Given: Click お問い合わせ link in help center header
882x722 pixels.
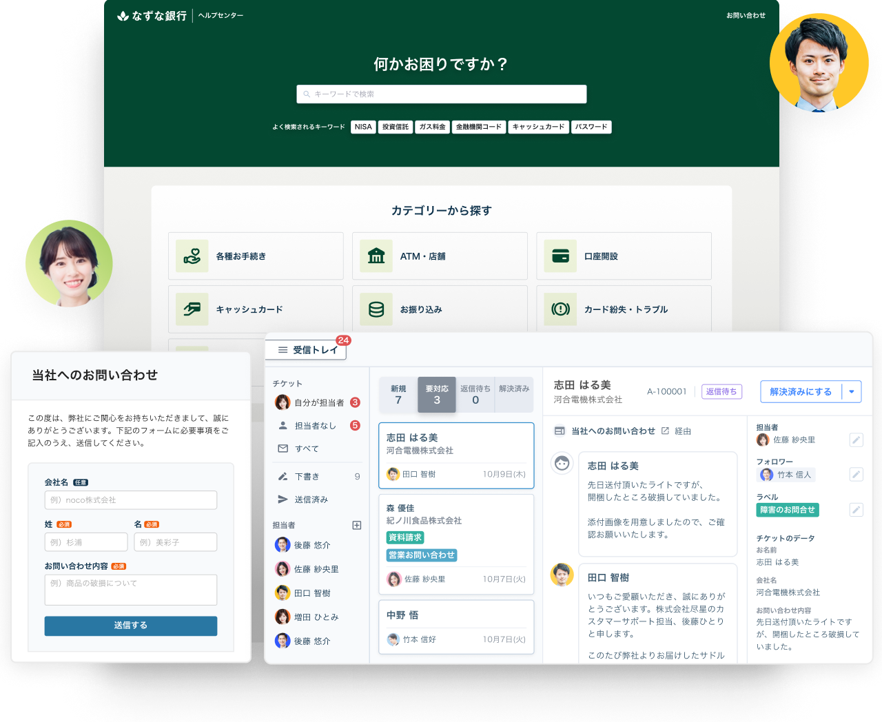Looking at the screenshot, I should 746,15.
